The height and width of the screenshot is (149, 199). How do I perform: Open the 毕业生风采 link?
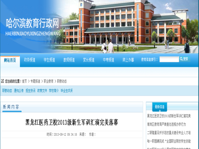point(67,91)
